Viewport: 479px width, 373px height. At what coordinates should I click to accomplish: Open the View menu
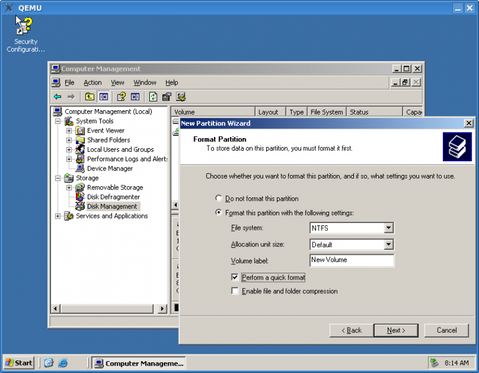(x=118, y=83)
